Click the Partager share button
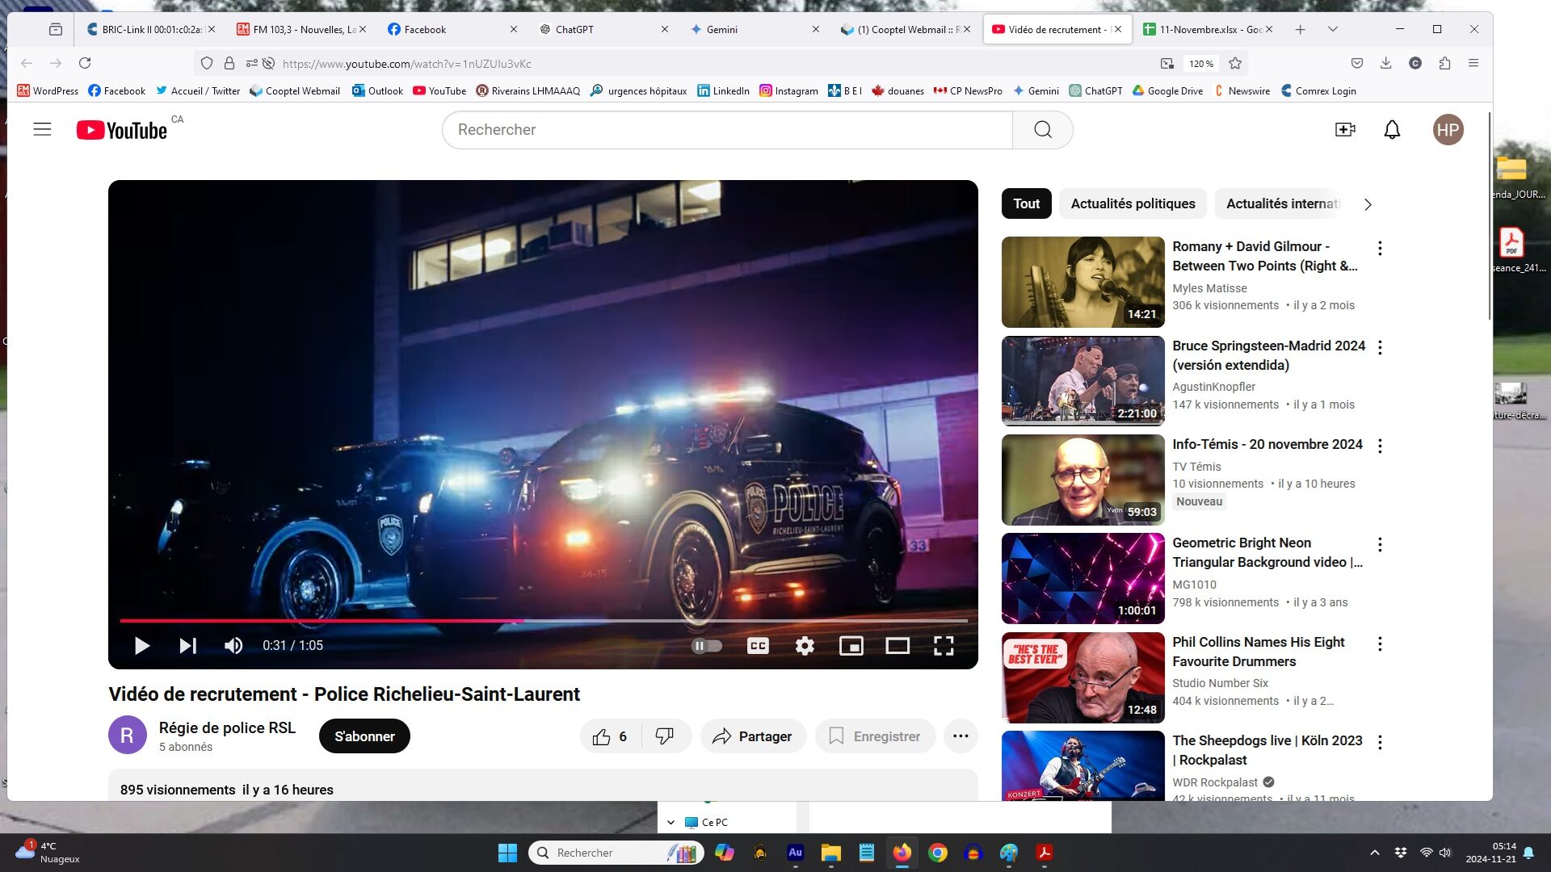The width and height of the screenshot is (1551, 872). (753, 736)
